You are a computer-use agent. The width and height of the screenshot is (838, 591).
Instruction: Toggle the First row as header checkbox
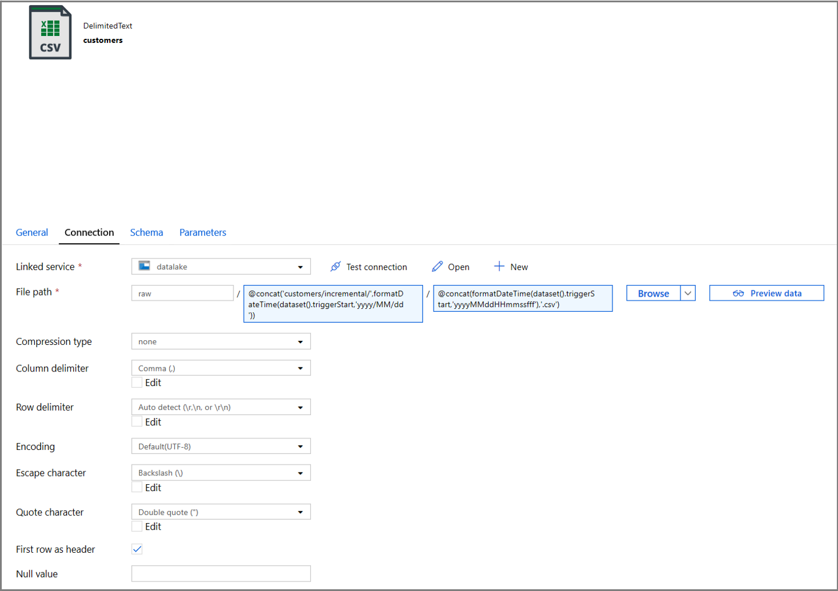coord(137,548)
